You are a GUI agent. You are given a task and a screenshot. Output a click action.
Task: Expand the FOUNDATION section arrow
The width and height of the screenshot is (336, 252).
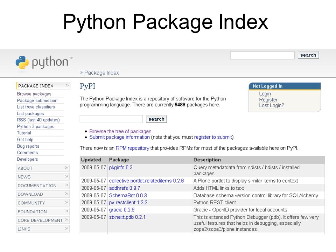click(66, 211)
